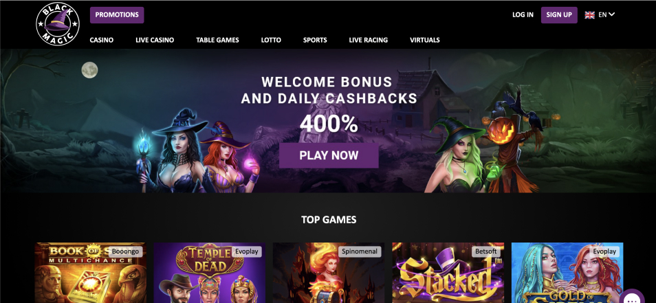Click the Play Now banner button

coord(329,155)
